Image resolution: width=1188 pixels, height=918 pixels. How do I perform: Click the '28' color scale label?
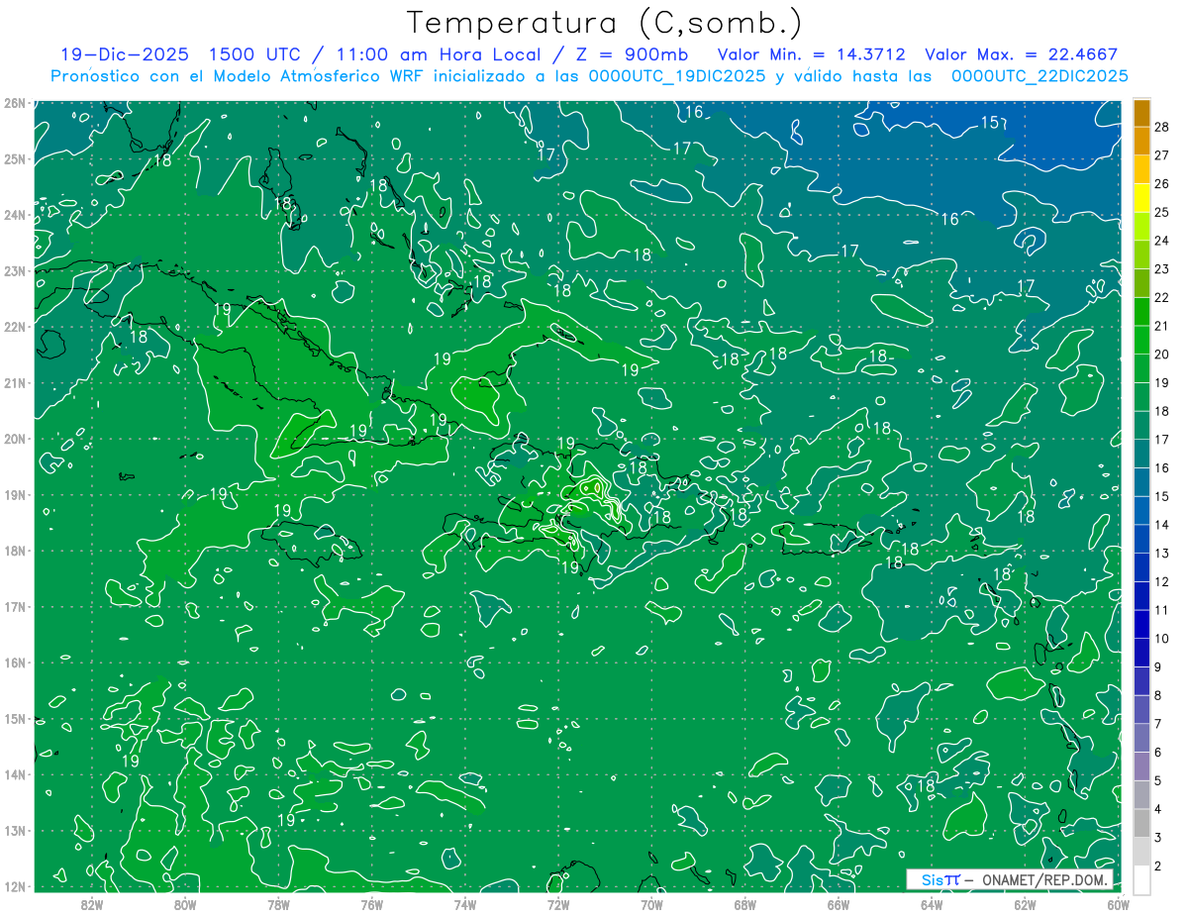point(1162,127)
